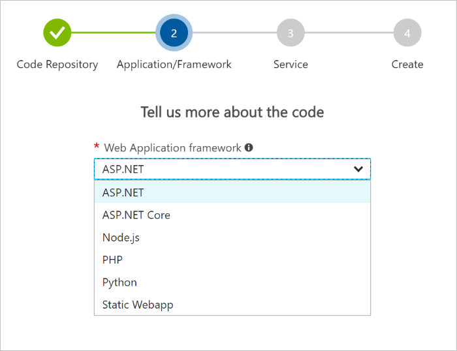The width and height of the screenshot is (457, 351).
Task: Click the green Code Repository checkmark step
Action: tap(57, 33)
